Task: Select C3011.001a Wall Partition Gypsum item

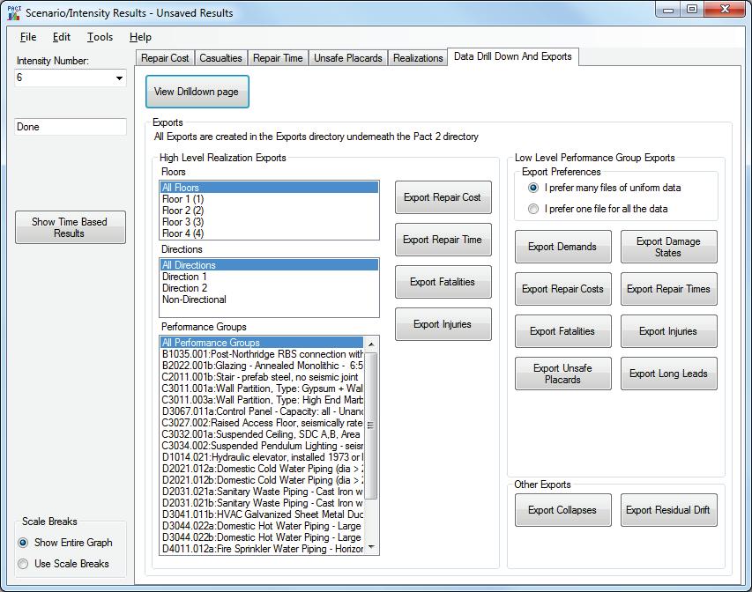Action: tap(262, 388)
